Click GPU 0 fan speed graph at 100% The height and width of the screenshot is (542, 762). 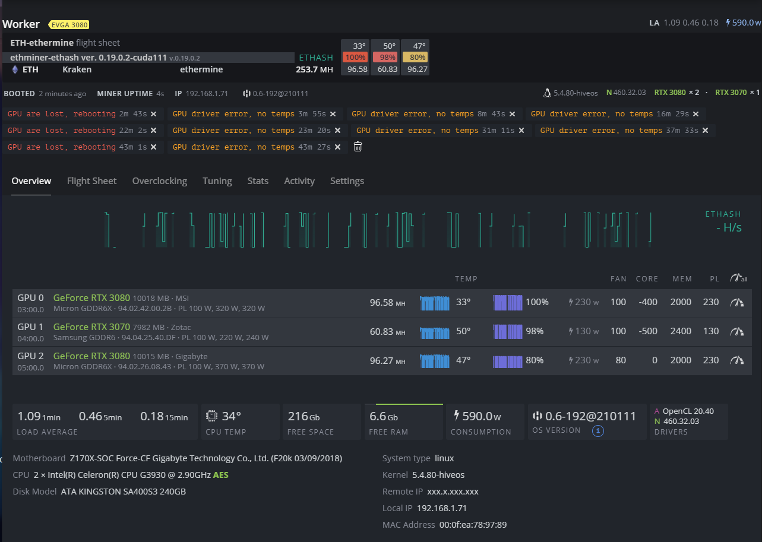[x=508, y=303]
